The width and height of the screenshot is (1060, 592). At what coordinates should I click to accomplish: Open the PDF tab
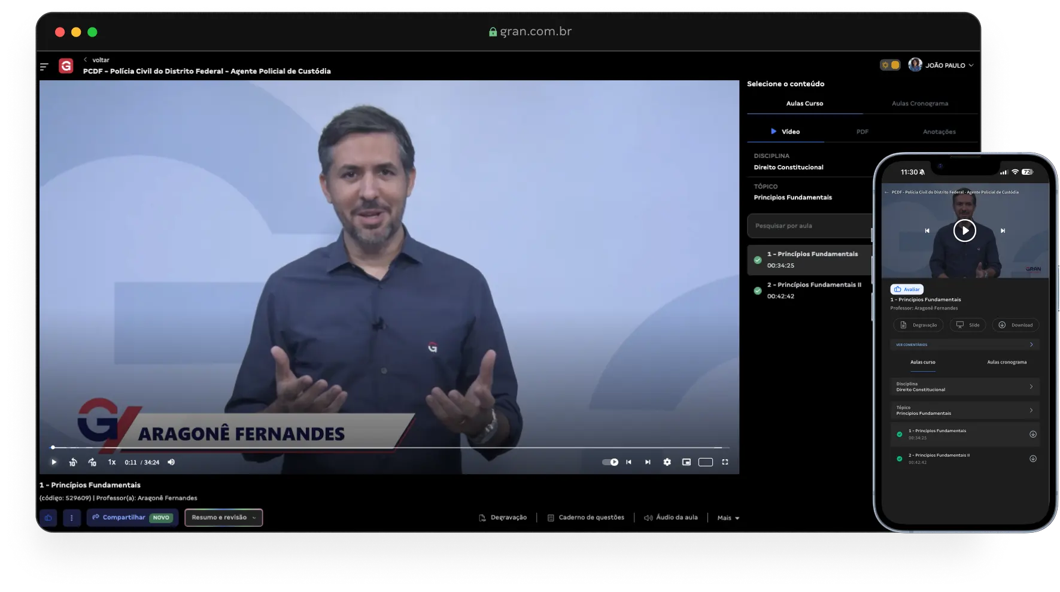pyautogui.click(x=862, y=131)
